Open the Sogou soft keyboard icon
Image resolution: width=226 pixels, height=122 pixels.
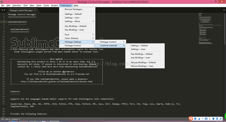(x=206, y=119)
